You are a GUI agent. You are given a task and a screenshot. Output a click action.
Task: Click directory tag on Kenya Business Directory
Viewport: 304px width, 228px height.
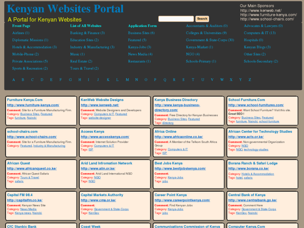pos(168,123)
